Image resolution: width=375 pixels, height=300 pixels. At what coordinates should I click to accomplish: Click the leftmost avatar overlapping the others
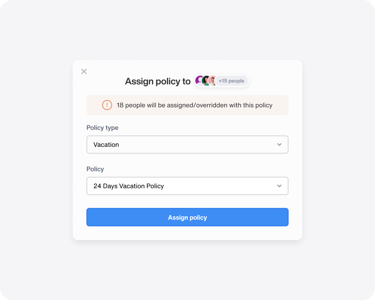199,80
